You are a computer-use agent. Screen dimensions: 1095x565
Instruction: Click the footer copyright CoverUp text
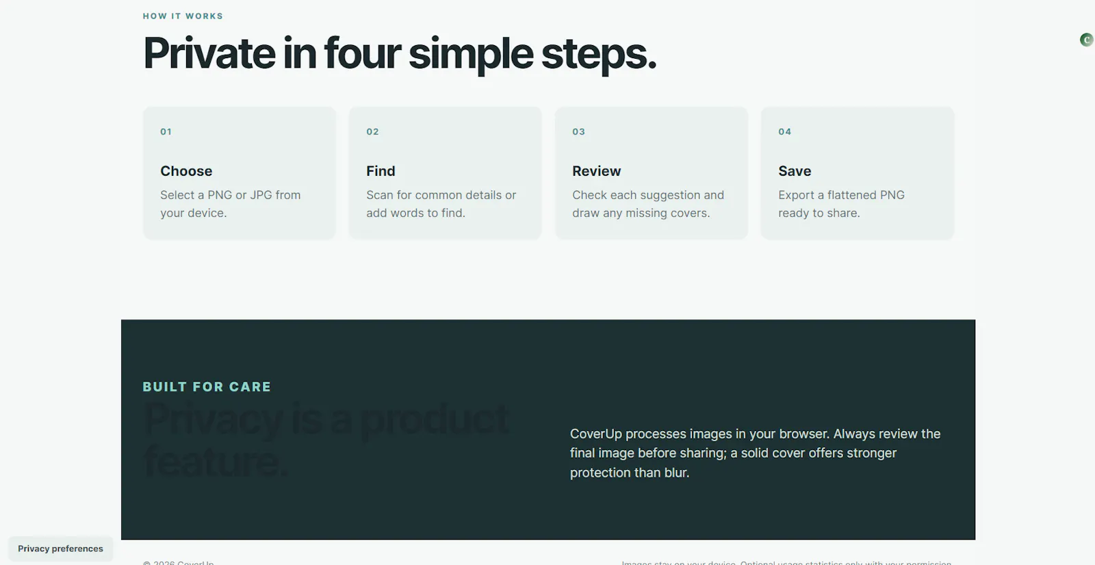(179, 562)
